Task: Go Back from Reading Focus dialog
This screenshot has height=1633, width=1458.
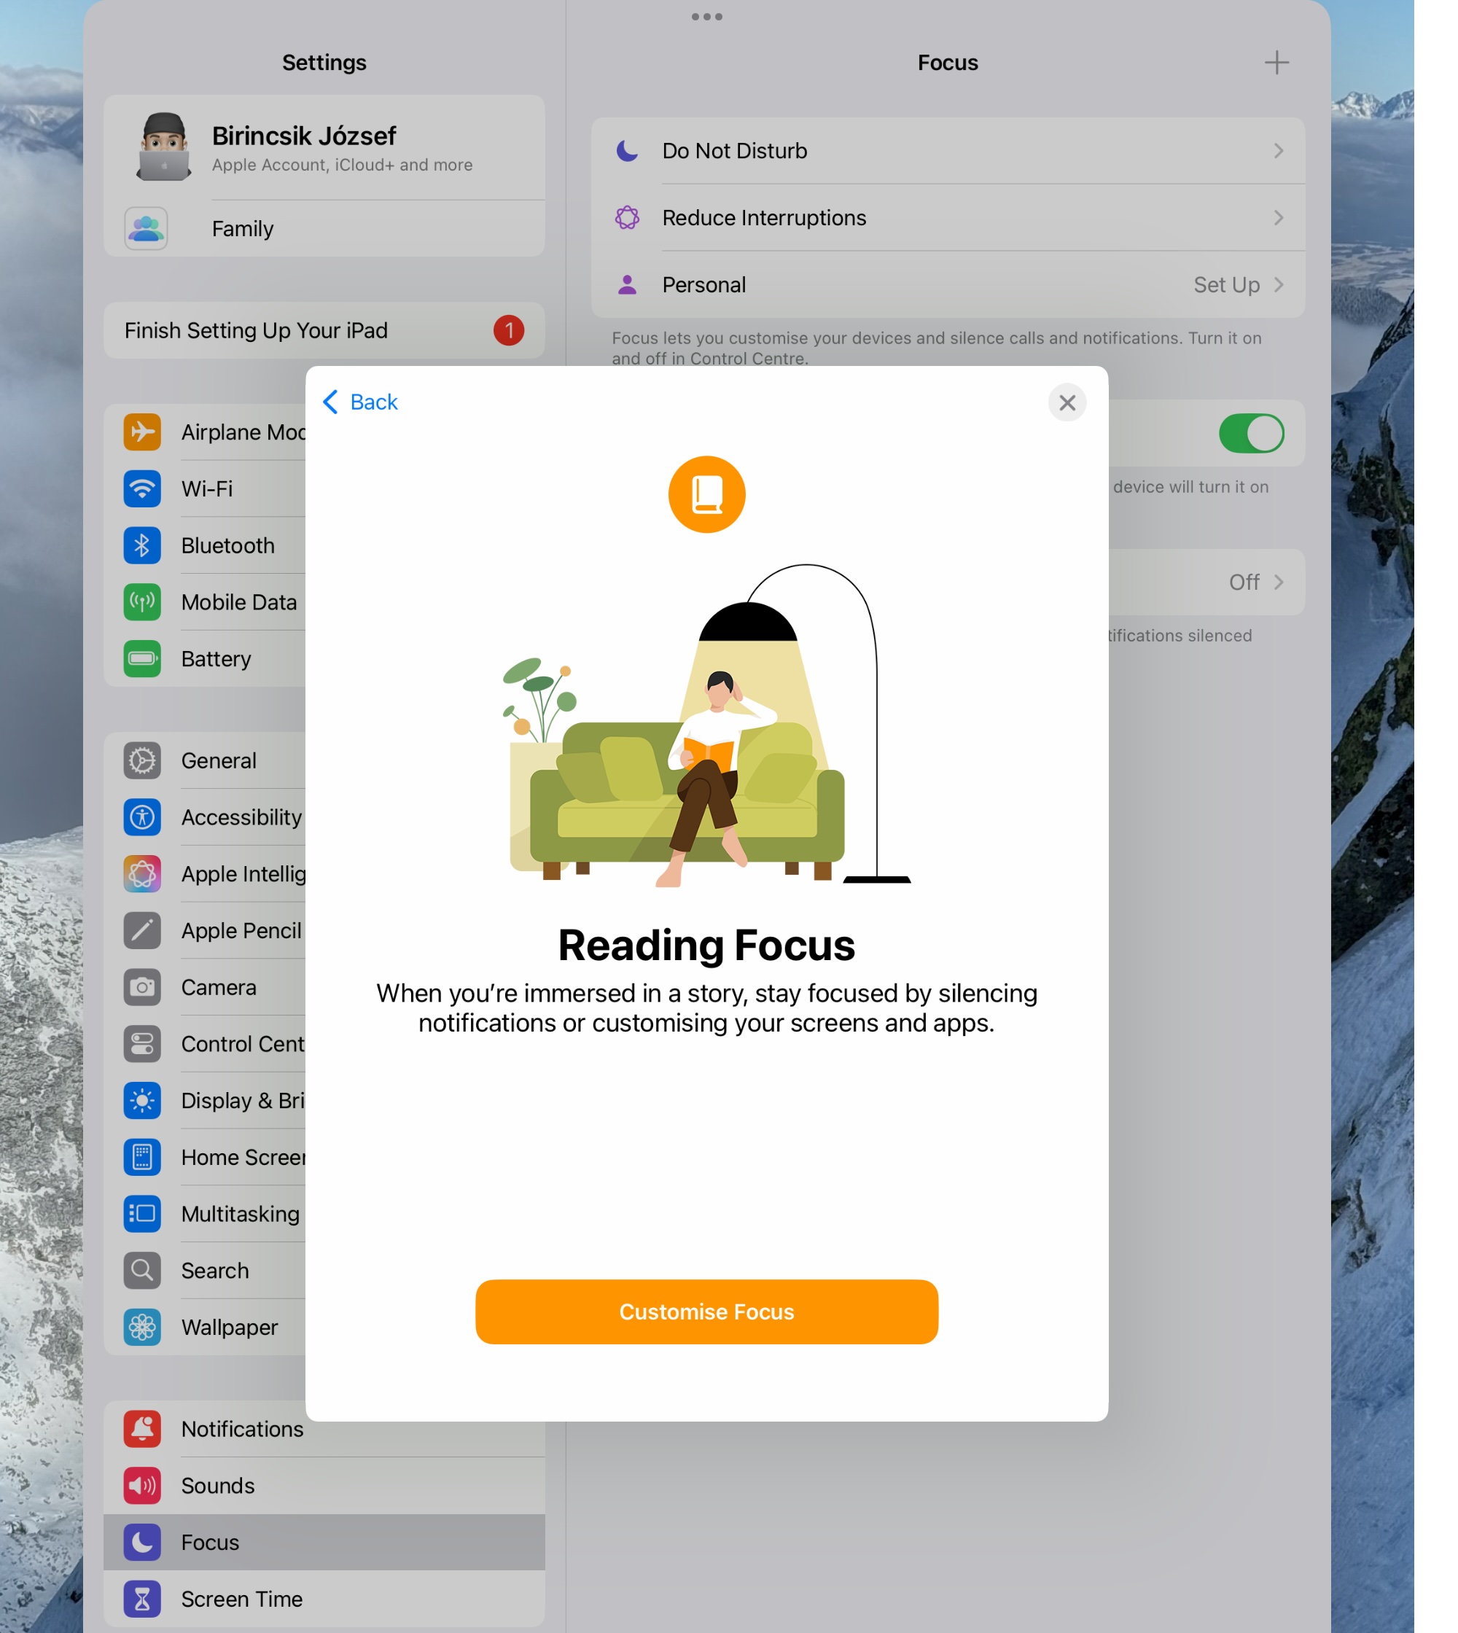Action: tap(361, 402)
